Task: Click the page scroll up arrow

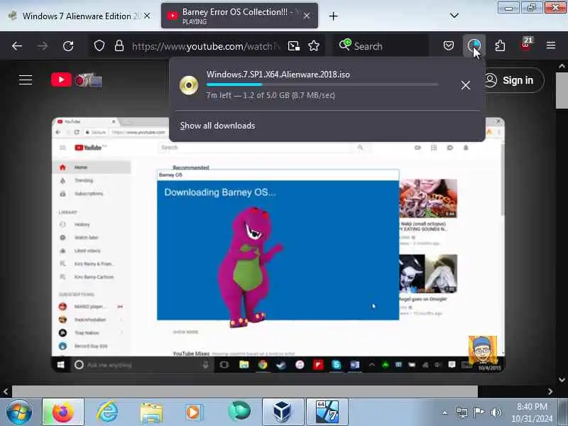Action: 562,66
